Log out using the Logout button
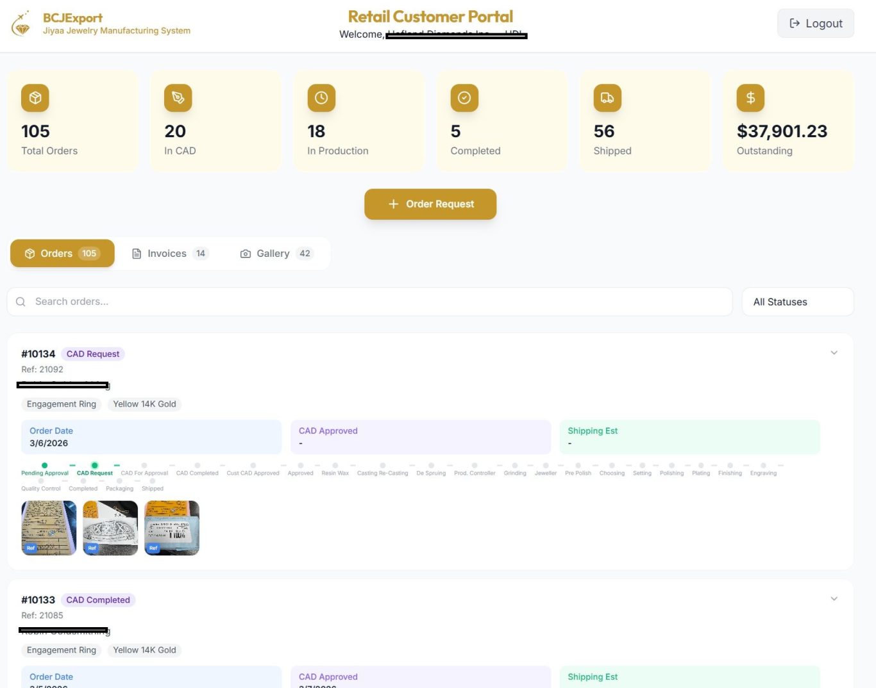876x688 pixels. 815,24
